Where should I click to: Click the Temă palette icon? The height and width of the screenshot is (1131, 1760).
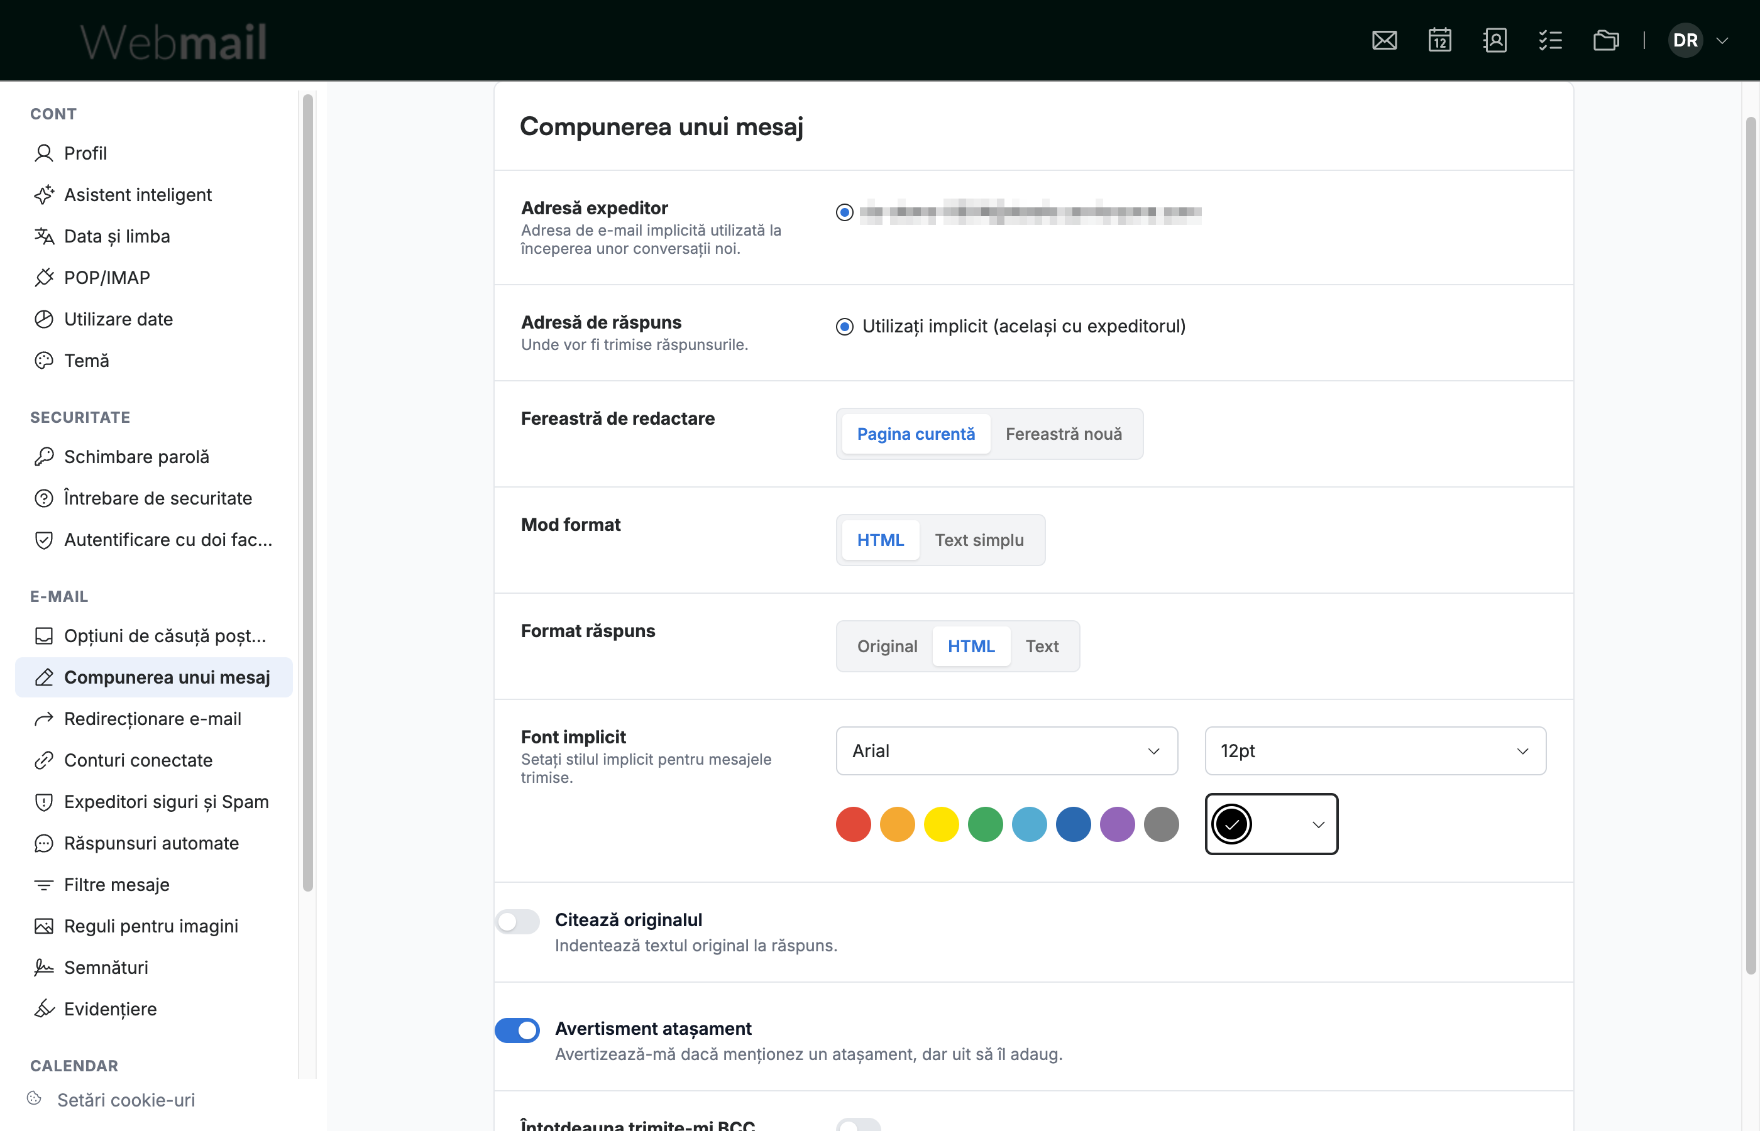[44, 361]
